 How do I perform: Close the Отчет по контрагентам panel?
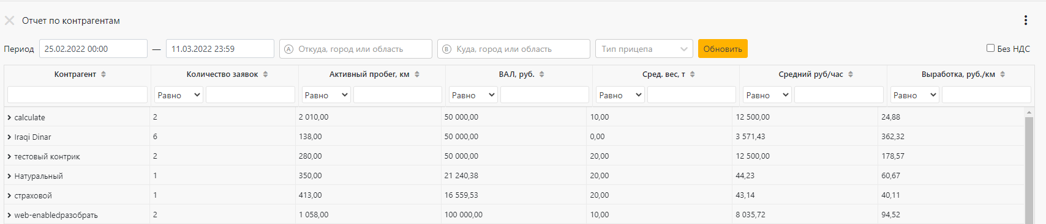pyautogui.click(x=9, y=20)
